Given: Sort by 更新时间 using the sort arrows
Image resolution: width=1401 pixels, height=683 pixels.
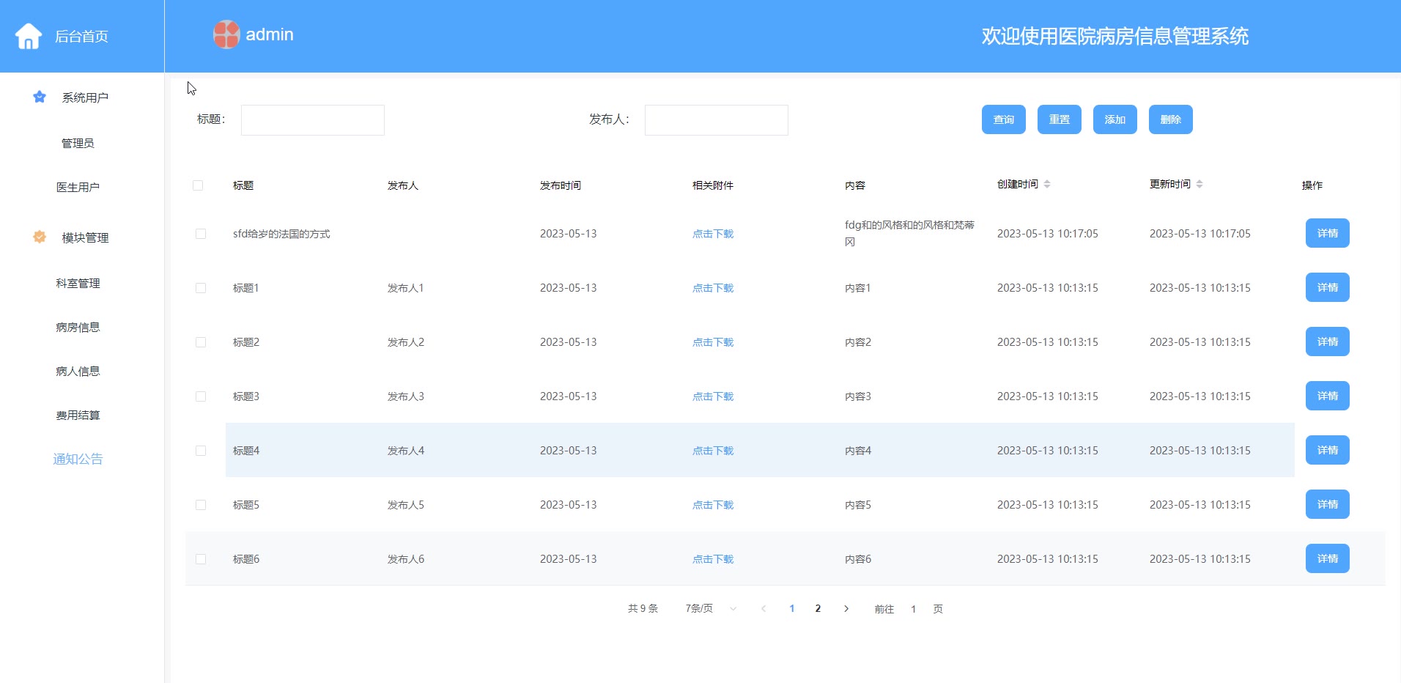Looking at the screenshot, I should click(1199, 184).
